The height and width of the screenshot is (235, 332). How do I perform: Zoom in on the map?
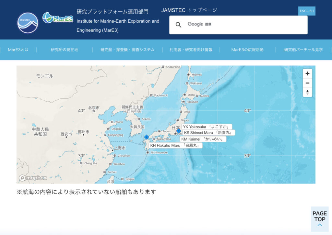(307, 73)
